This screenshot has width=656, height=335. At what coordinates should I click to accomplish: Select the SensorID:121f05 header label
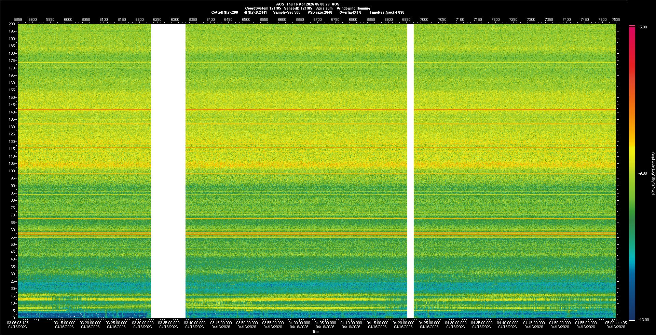(x=298, y=8)
